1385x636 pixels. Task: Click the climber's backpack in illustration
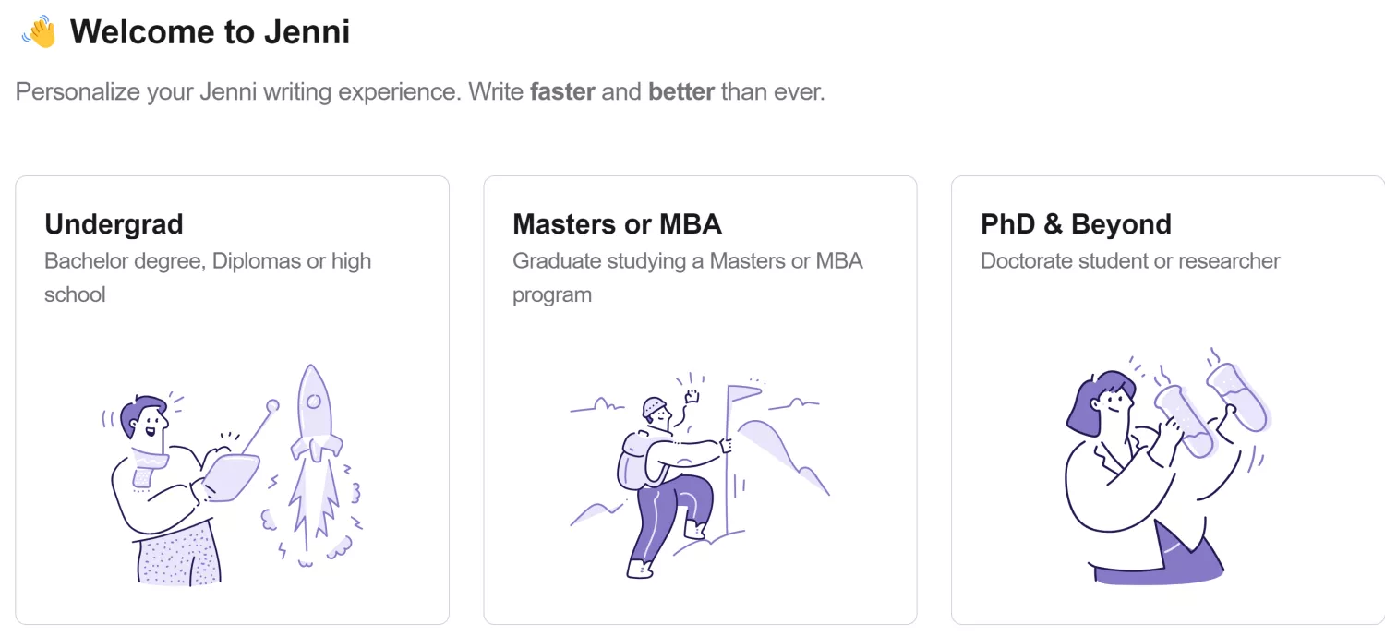(x=638, y=459)
